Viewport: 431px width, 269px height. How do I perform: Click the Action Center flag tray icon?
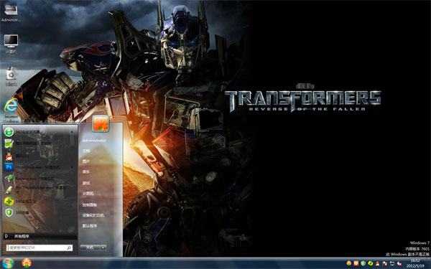(385, 263)
